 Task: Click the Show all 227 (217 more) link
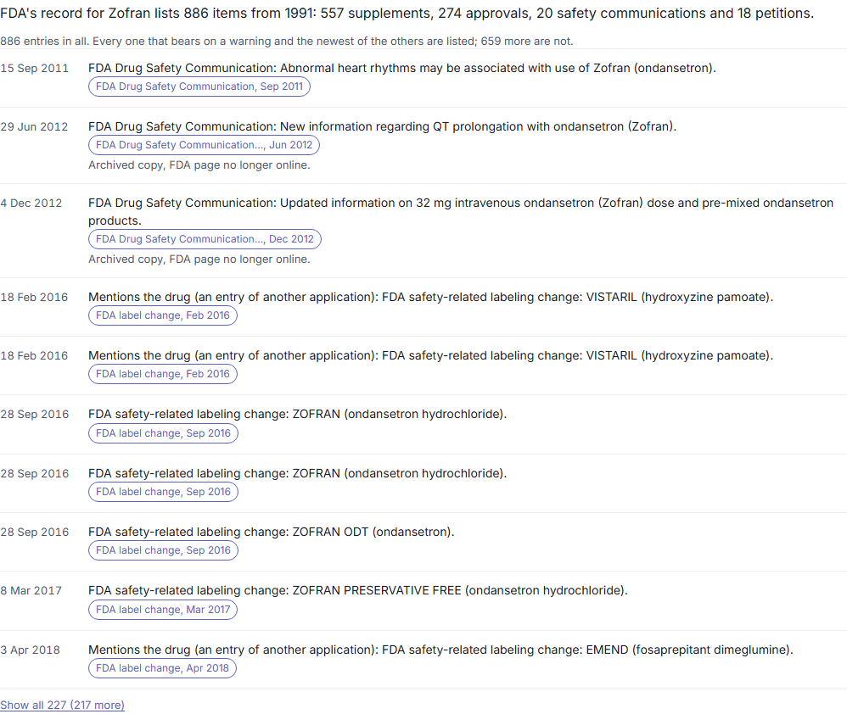(62, 705)
